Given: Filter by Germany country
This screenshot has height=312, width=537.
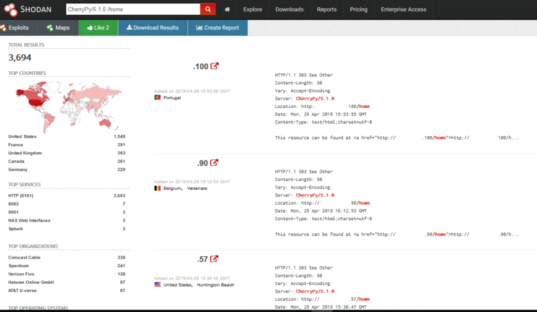Looking at the screenshot, I should point(18,169).
